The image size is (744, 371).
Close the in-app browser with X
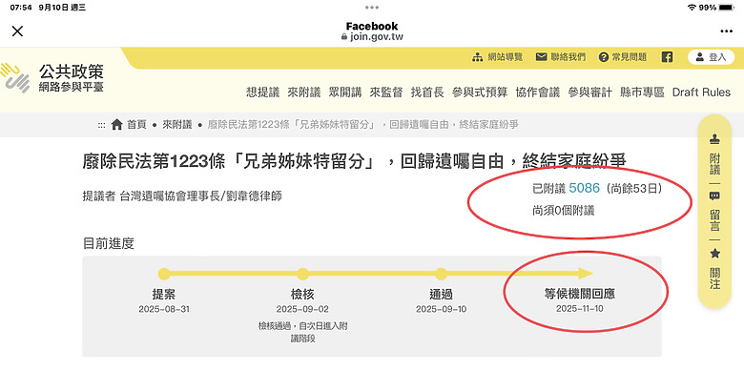coord(17,31)
